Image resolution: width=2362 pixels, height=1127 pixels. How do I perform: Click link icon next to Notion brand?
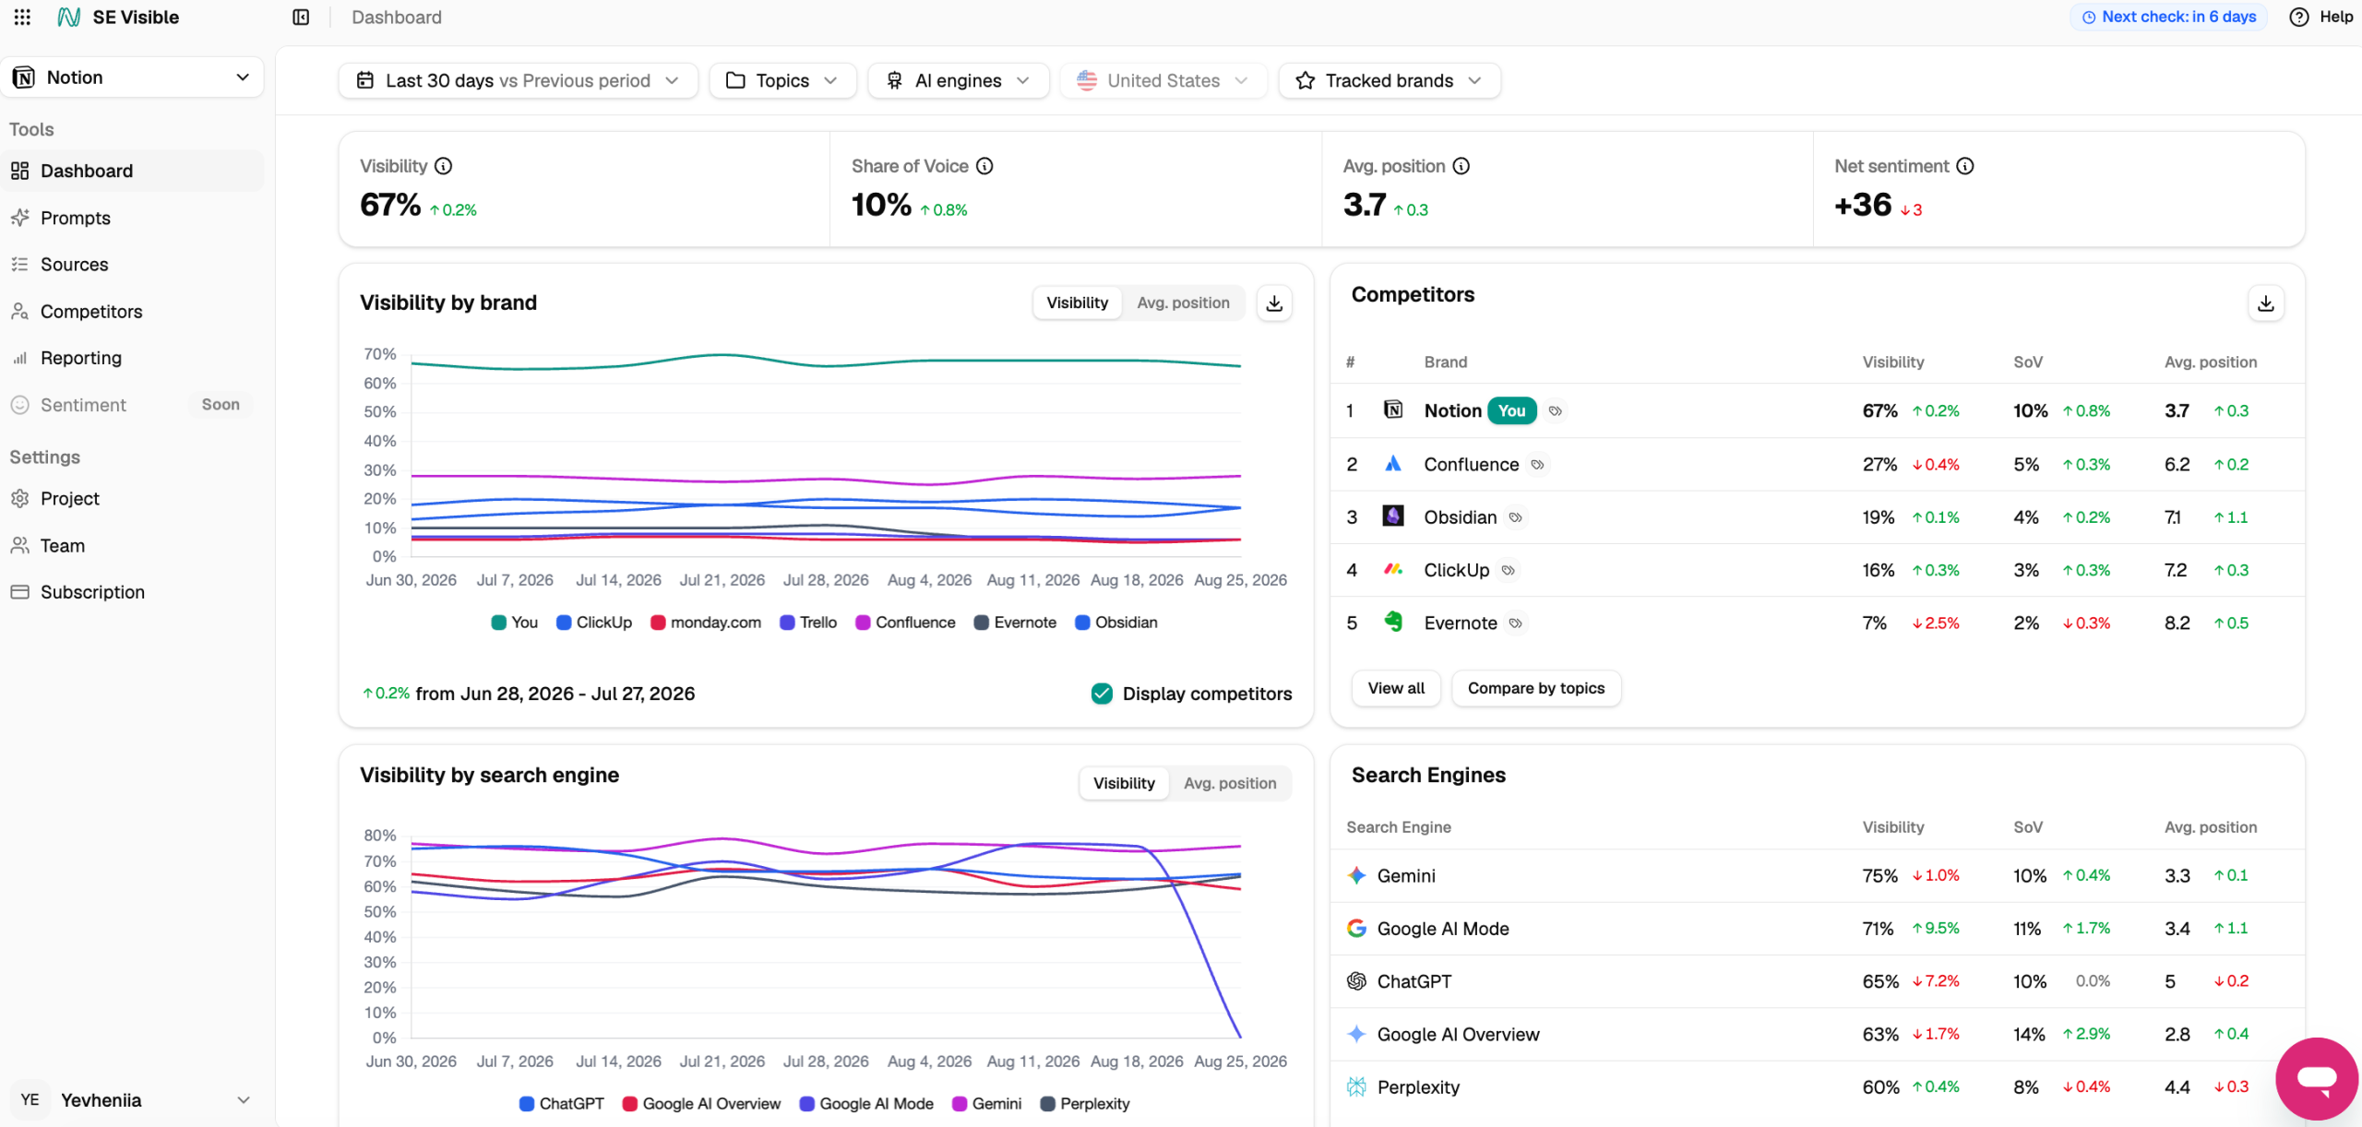(x=1556, y=411)
